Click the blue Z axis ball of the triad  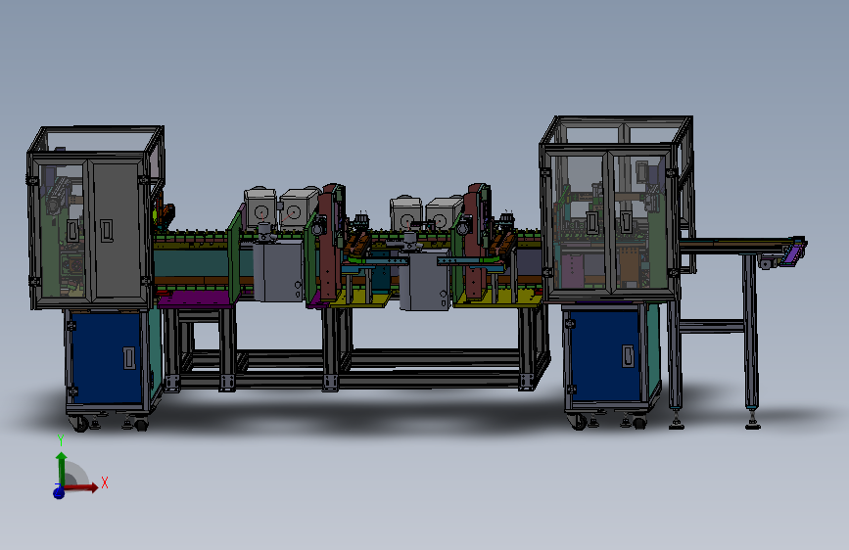59,492
